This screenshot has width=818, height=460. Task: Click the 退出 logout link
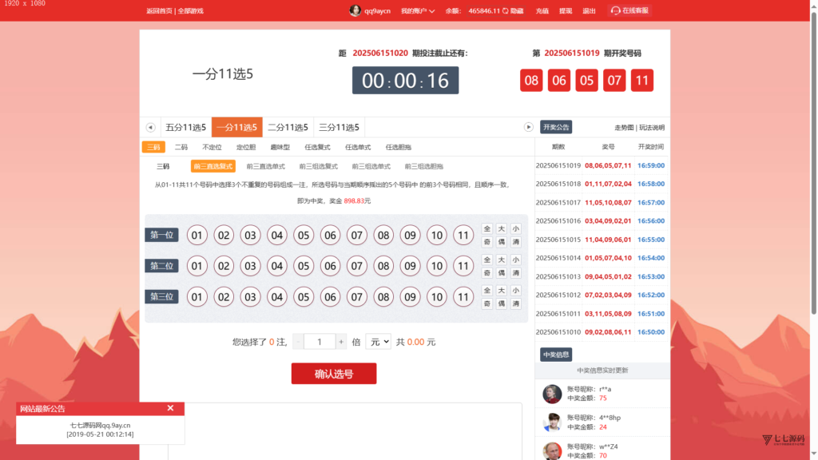(589, 10)
